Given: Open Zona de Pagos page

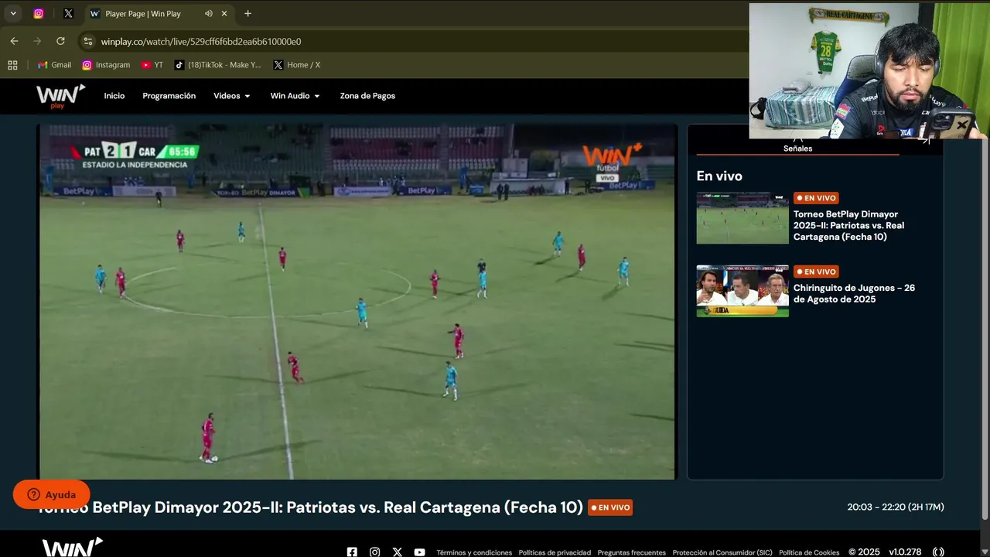Looking at the screenshot, I should pyautogui.click(x=367, y=96).
